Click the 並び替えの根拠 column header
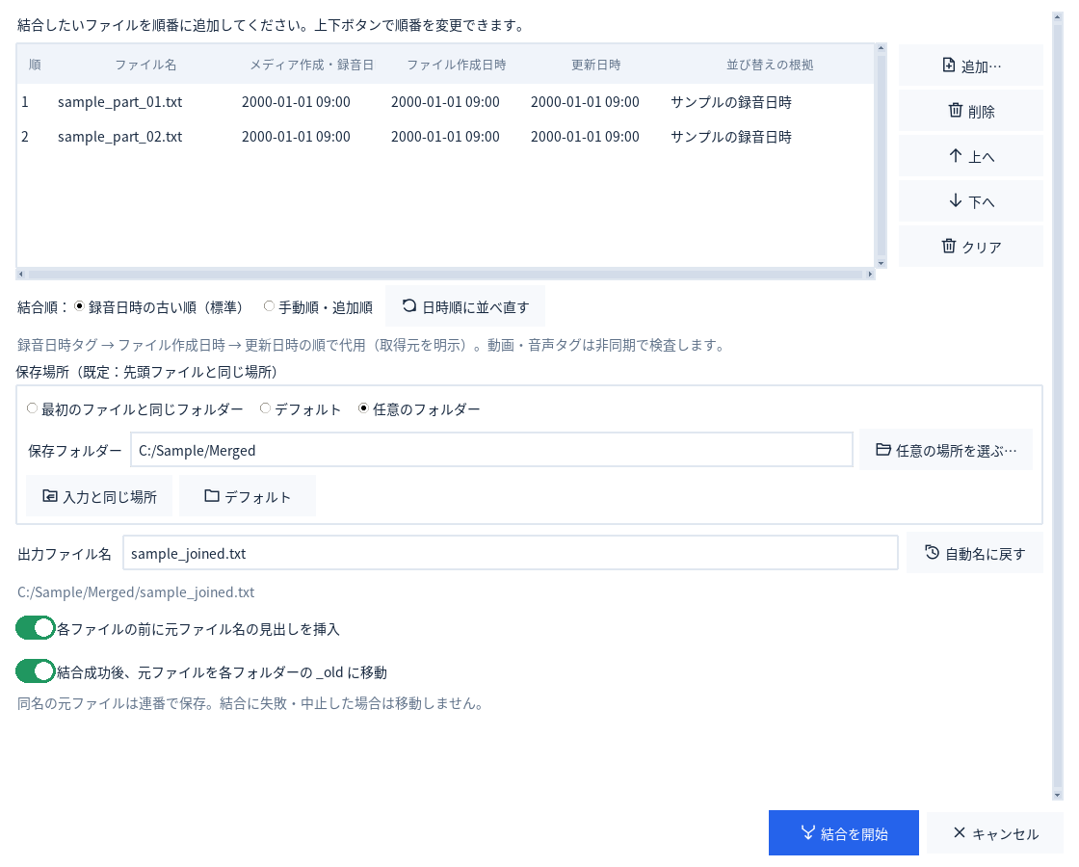The image size is (1079, 867). (770, 65)
